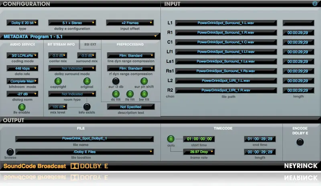Open the 3/2 LCRLsRs coding mode dropdown
Screen dimensions: 321x186
tap(22, 55)
